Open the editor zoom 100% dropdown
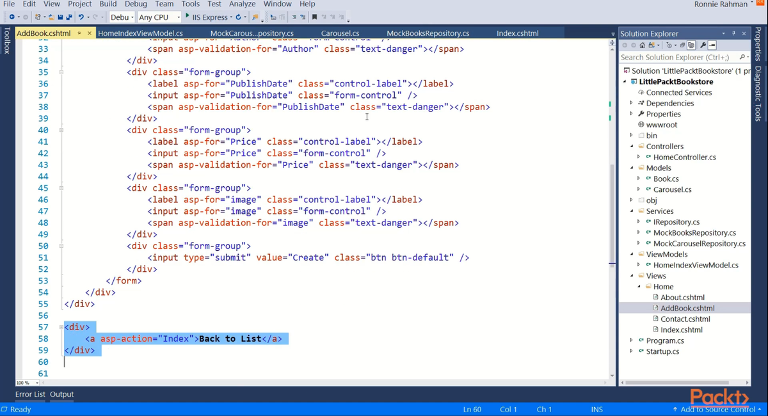768x416 pixels. click(x=36, y=383)
